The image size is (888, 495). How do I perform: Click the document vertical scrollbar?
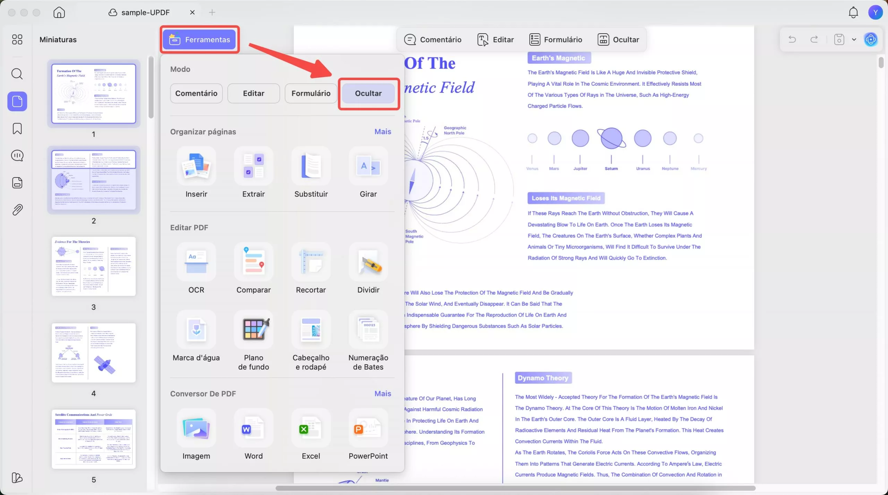pyautogui.click(x=881, y=62)
